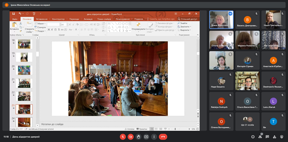Click the Reading view icon in status bar
This screenshot has width=288, height=142.
[161, 129]
